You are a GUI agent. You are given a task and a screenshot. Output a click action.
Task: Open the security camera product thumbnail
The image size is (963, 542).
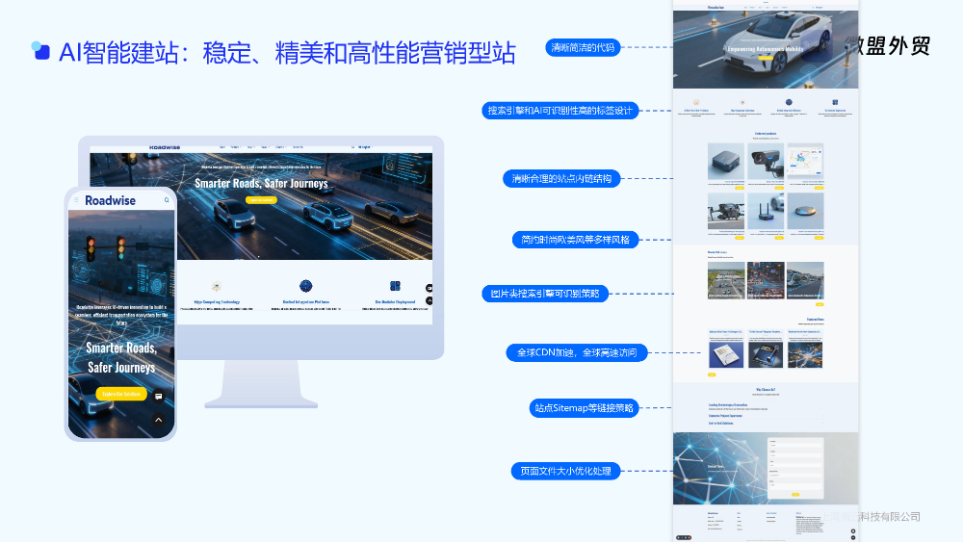click(x=766, y=162)
